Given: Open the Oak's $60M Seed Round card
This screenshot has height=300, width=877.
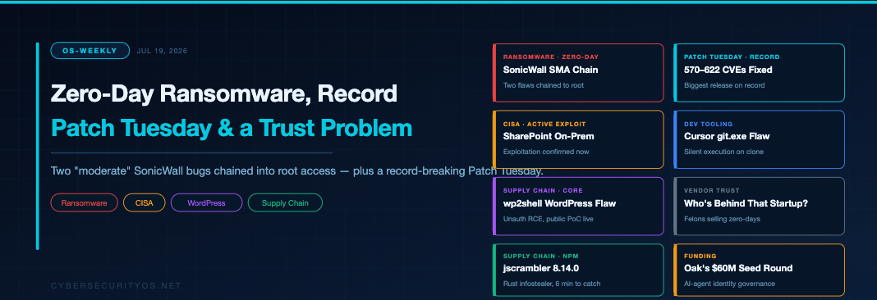Looking at the screenshot, I should [759, 270].
